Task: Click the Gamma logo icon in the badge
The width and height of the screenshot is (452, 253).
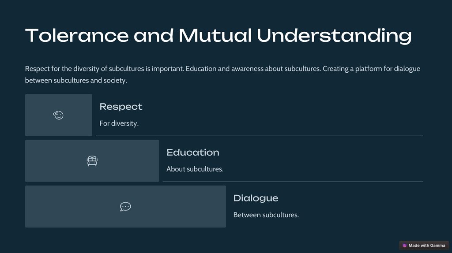Action: tap(404, 246)
